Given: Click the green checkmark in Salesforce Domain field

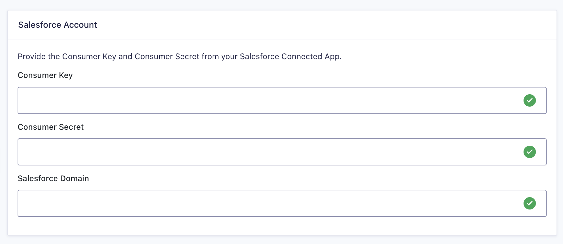Looking at the screenshot, I should tap(529, 203).
